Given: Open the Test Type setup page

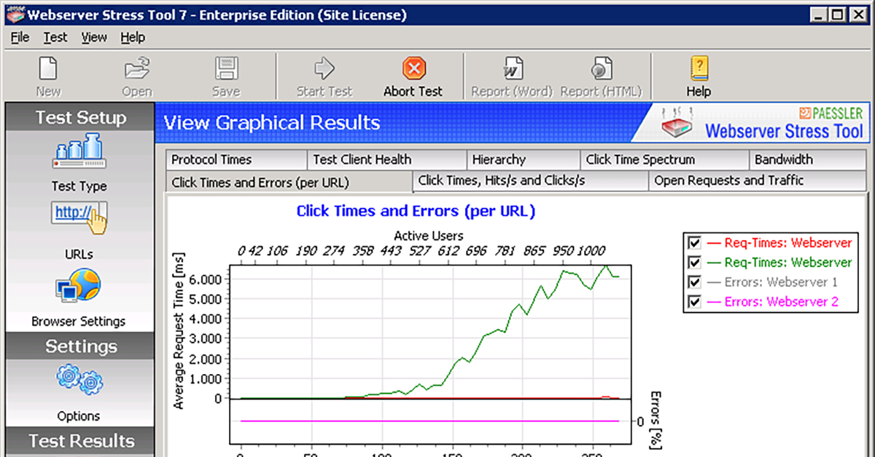Looking at the screenshot, I should [x=79, y=162].
